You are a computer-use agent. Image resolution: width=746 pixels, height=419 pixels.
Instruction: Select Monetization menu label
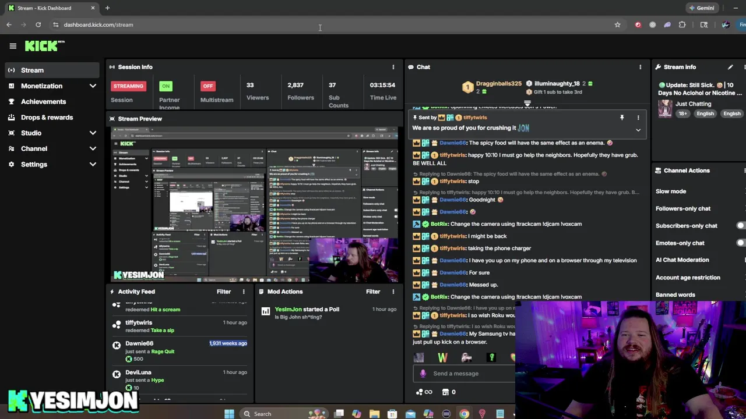42,86
